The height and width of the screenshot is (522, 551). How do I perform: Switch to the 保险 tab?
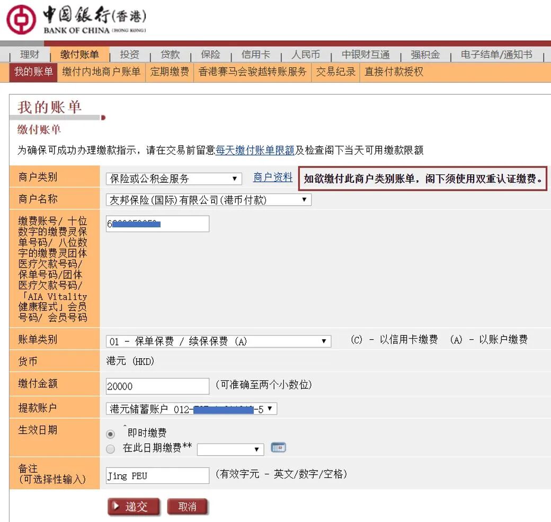(x=210, y=55)
